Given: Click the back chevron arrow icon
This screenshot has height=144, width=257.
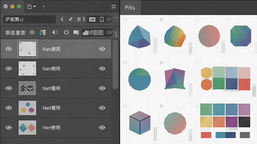Looking at the screenshot, I should click(x=62, y=19).
